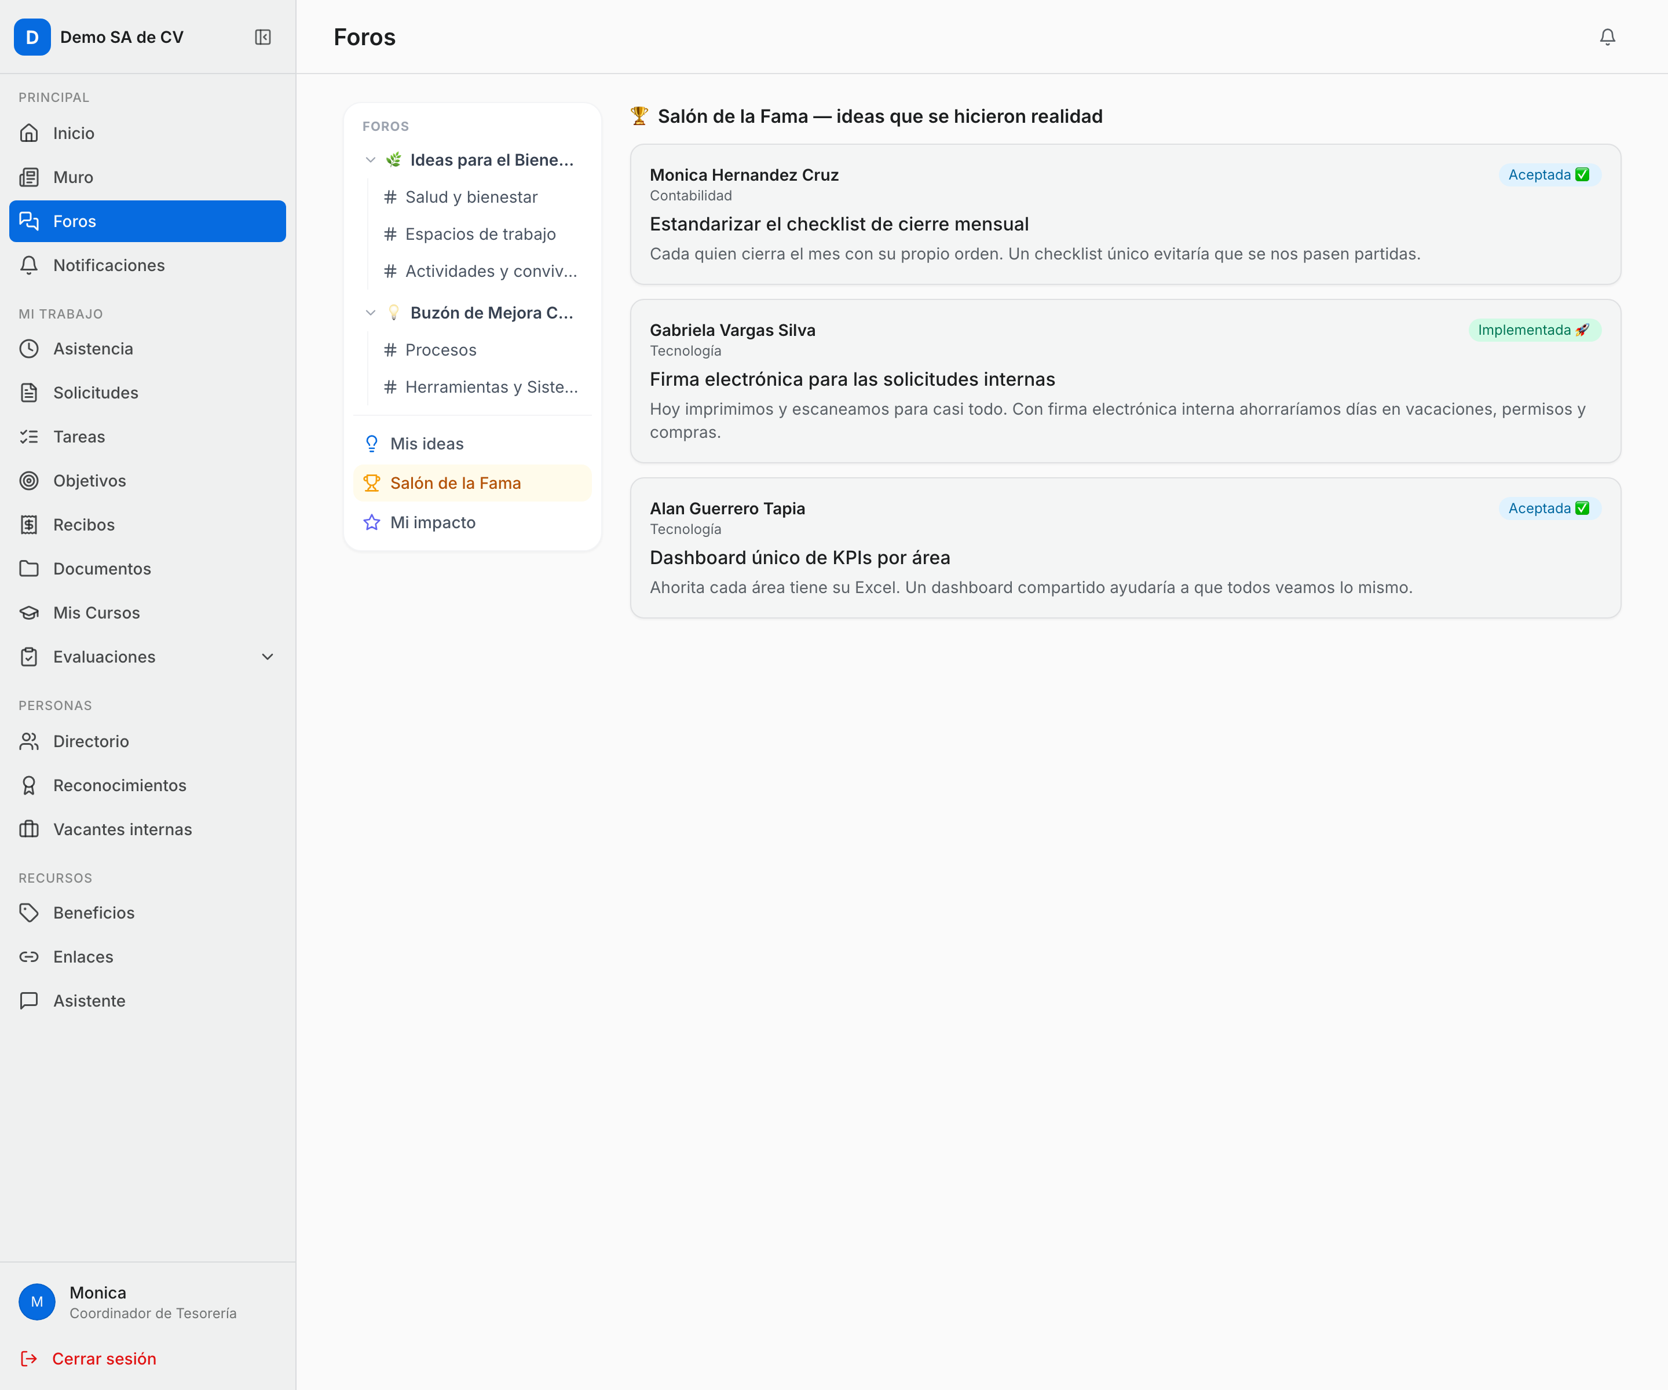1668x1390 pixels.
Task: Open Objetivos via the target icon
Action: (x=30, y=481)
